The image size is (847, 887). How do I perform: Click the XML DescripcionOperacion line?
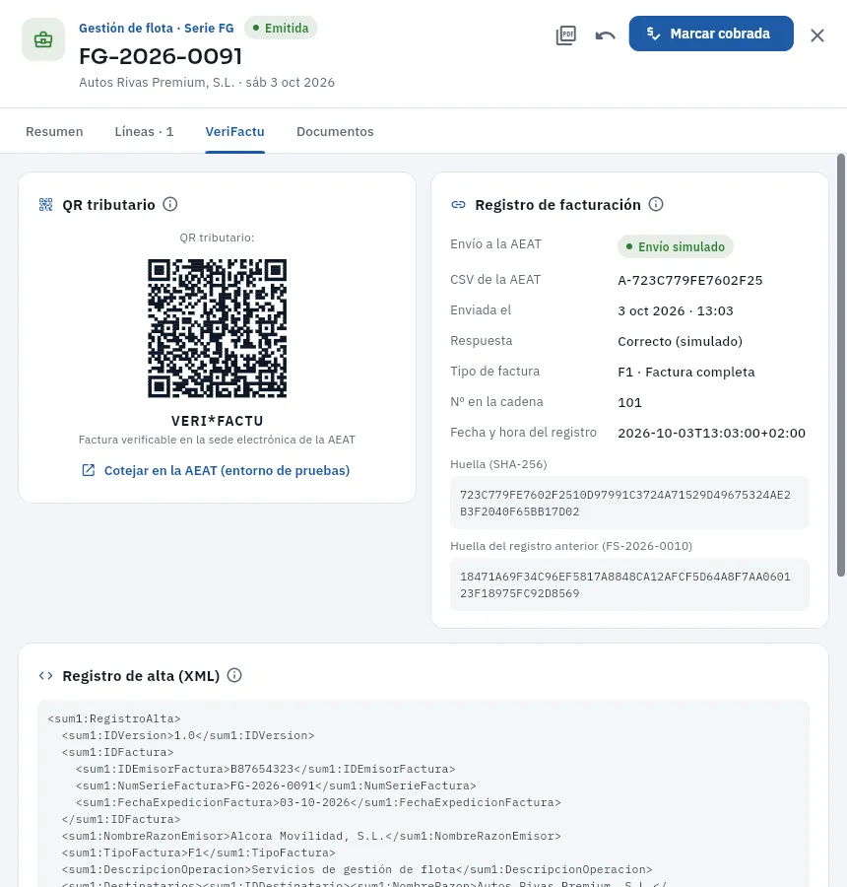pos(357,869)
